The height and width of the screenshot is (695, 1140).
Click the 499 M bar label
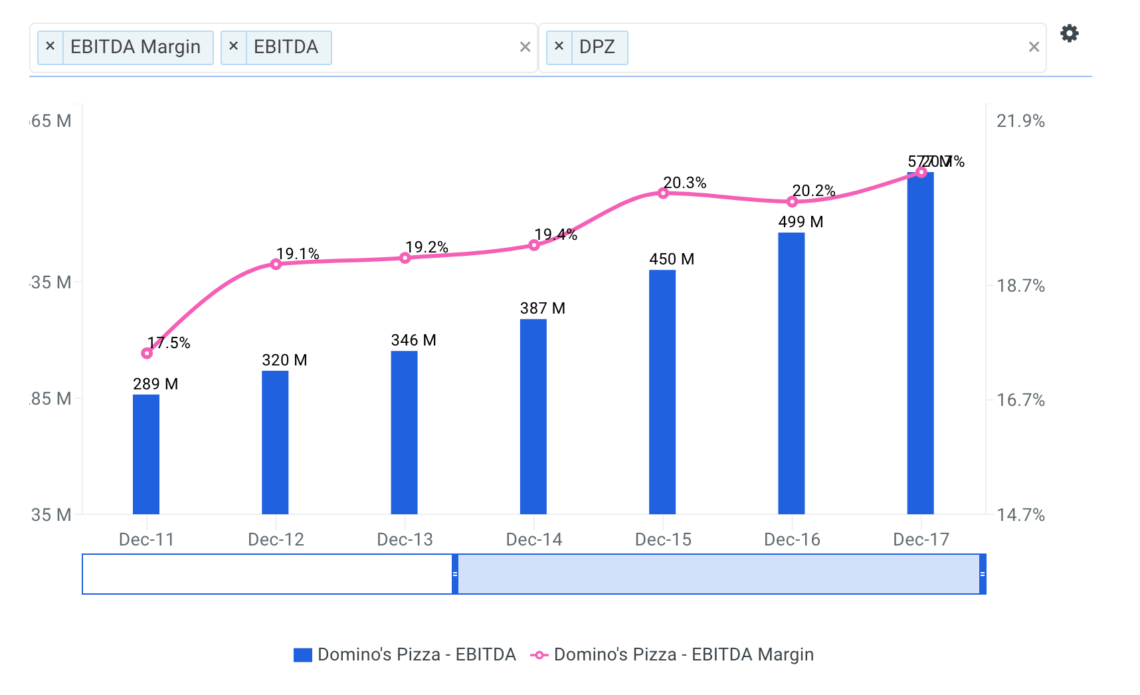point(801,222)
